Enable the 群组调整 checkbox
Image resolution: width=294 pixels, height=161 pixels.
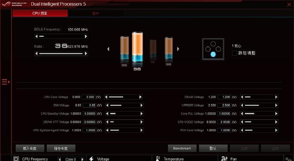click(x=234, y=53)
